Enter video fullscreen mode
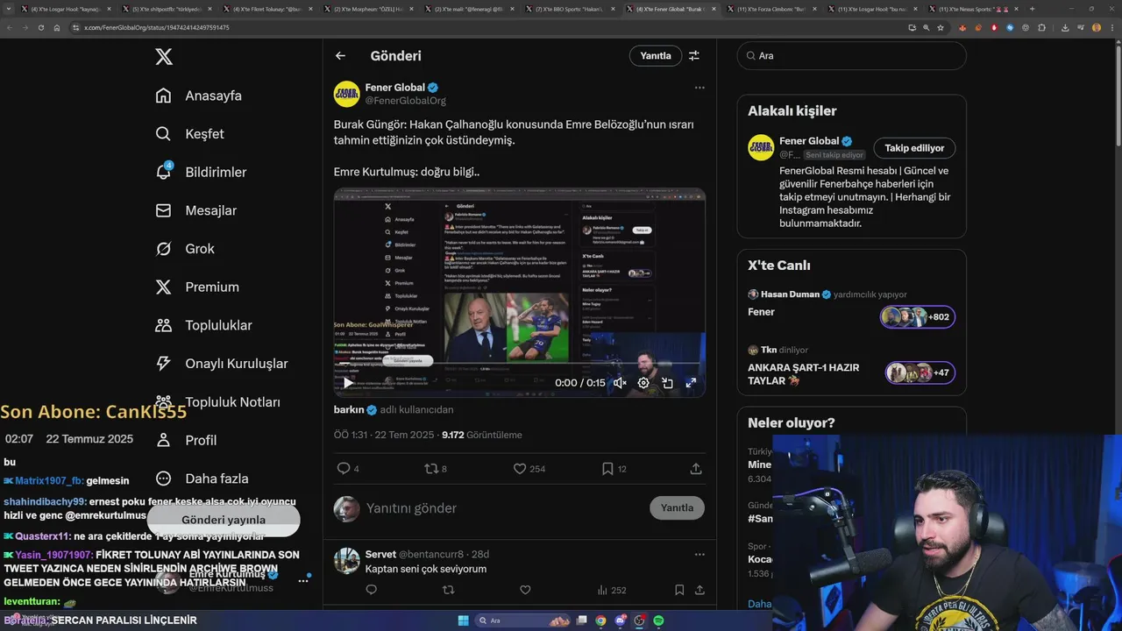1122x631 pixels. 691,383
